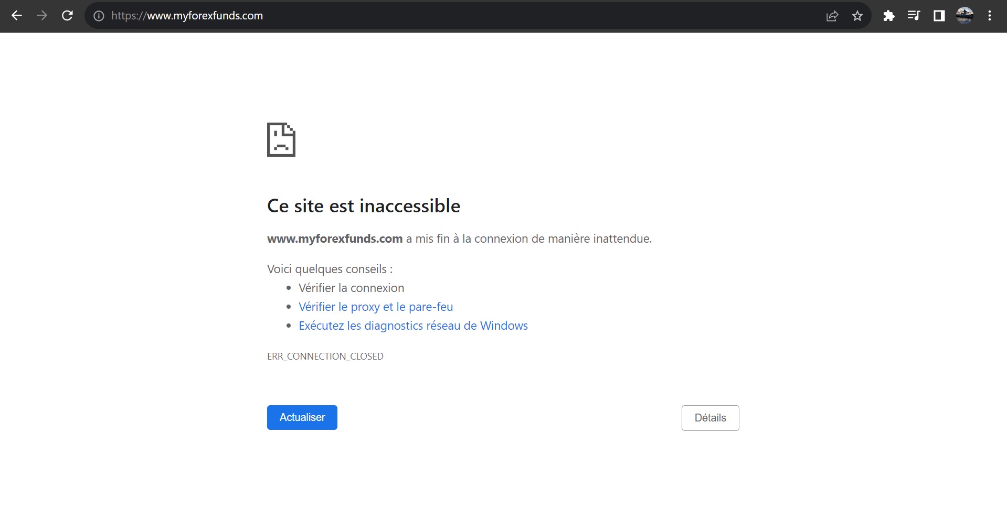The image size is (1007, 509).
Task: Expand error info with Détails button
Action: click(x=710, y=418)
